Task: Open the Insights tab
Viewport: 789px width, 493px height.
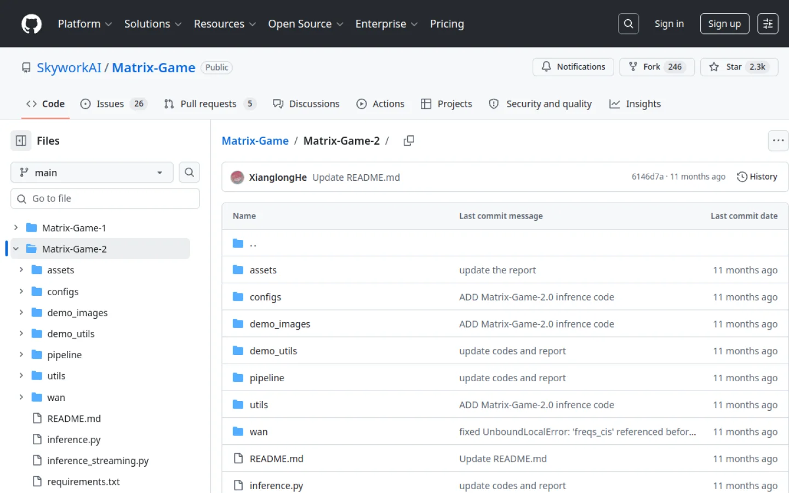Action: click(635, 104)
